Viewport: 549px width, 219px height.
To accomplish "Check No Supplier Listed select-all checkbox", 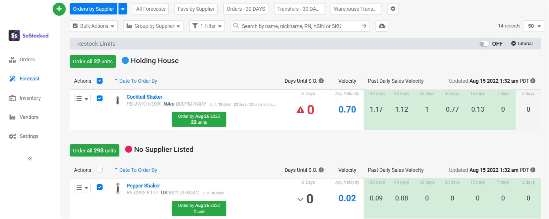I will (99, 170).
